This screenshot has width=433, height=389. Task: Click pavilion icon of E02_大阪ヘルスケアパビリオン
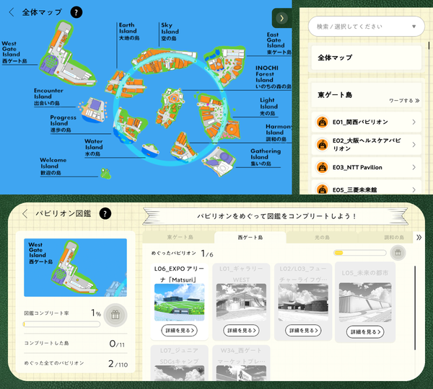click(x=322, y=145)
